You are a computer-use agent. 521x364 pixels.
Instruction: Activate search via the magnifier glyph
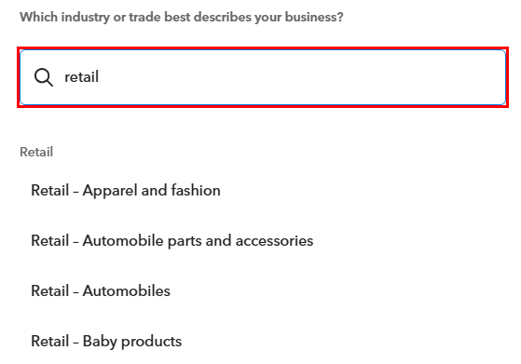coord(44,77)
